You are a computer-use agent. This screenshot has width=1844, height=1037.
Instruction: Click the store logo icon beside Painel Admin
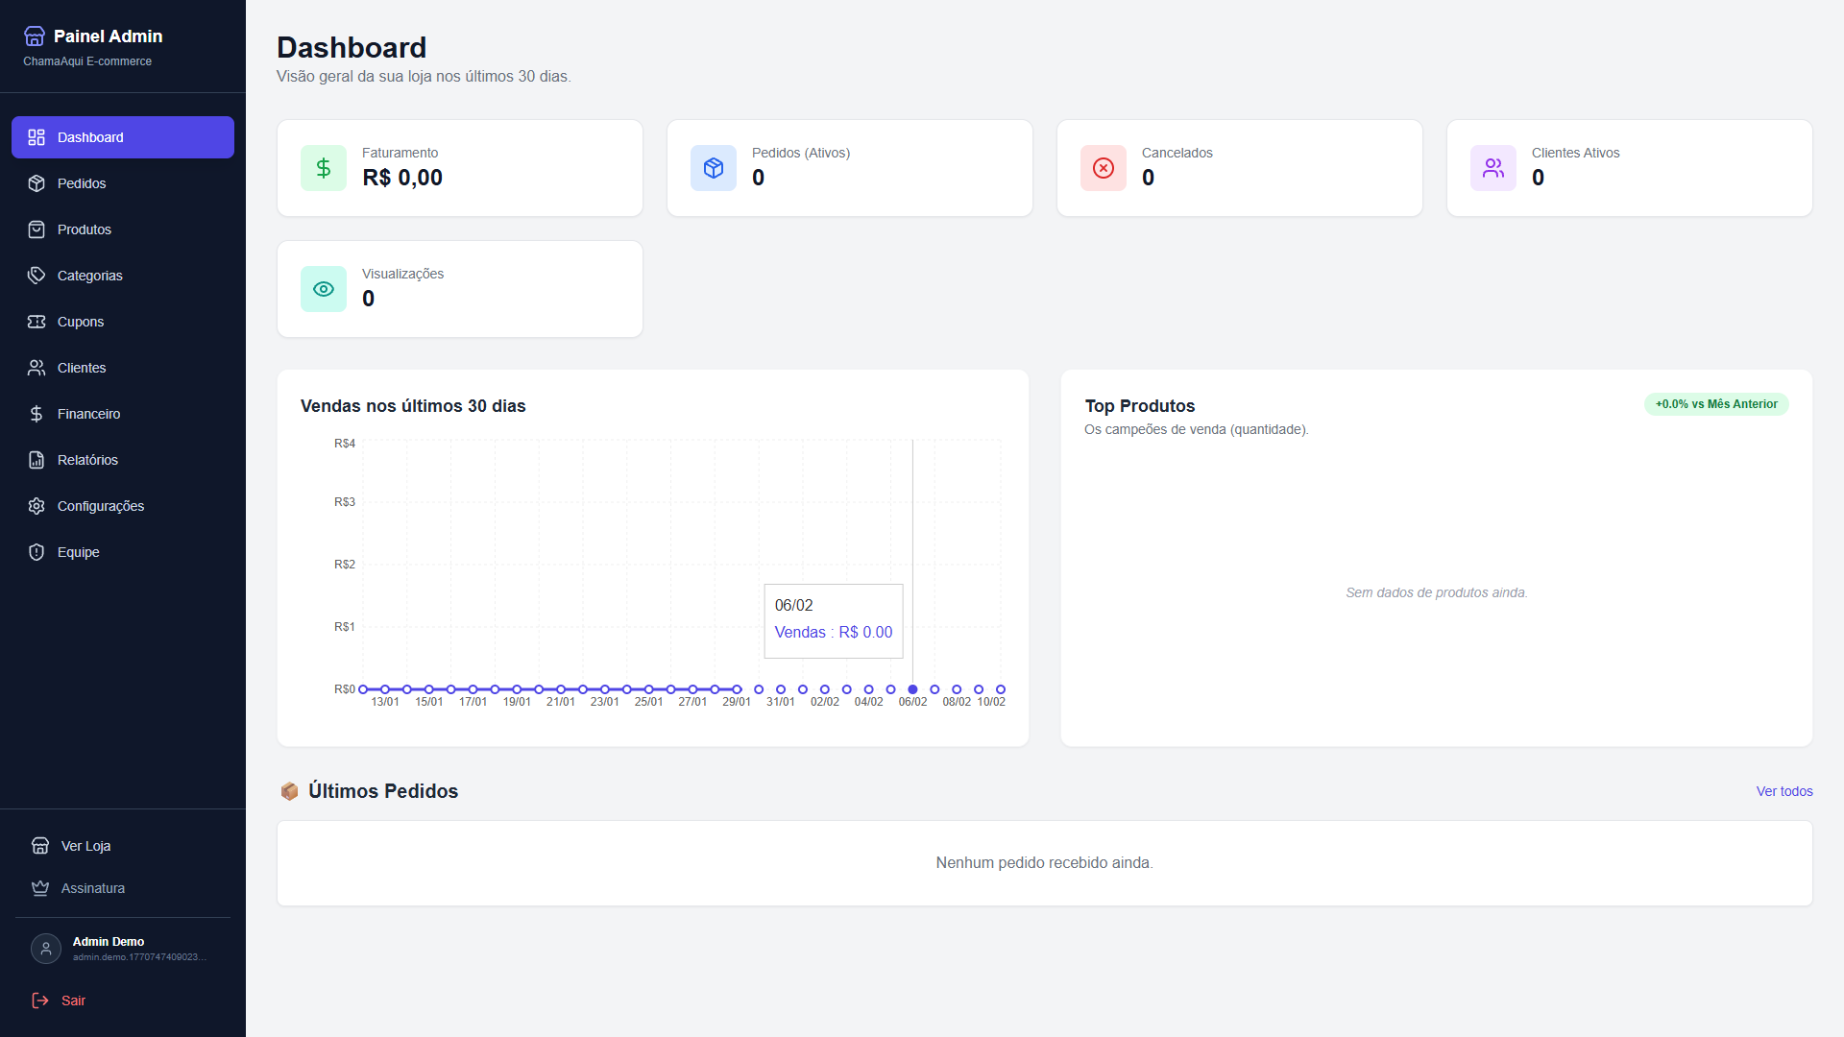point(35,36)
